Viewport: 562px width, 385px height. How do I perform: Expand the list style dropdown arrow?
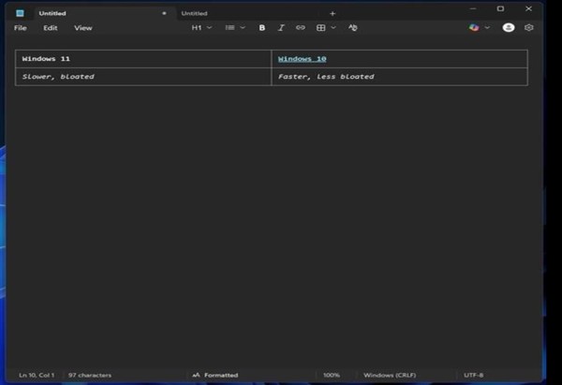pyautogui.click(x=243, y=27)
